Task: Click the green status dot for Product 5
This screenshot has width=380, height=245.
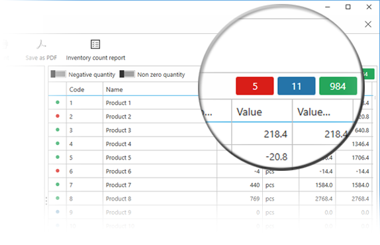Action: pos(58,157)
